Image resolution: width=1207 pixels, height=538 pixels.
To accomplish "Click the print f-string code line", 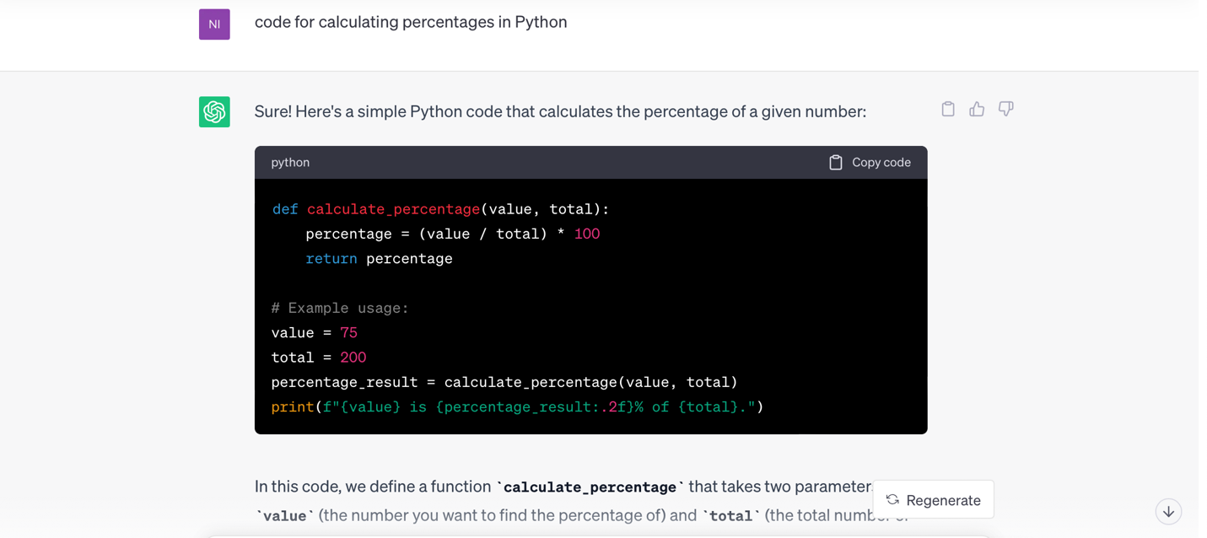I will click(x=517, y=407).
